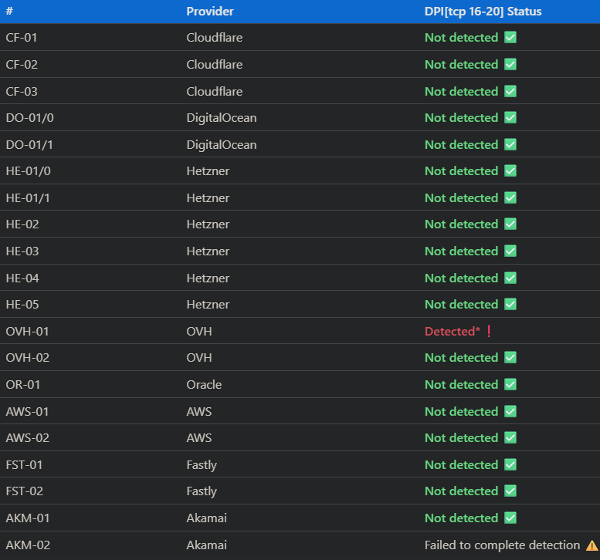Select the OVH-02 identifier cell

pyautogui.click(x=28, y=357)
